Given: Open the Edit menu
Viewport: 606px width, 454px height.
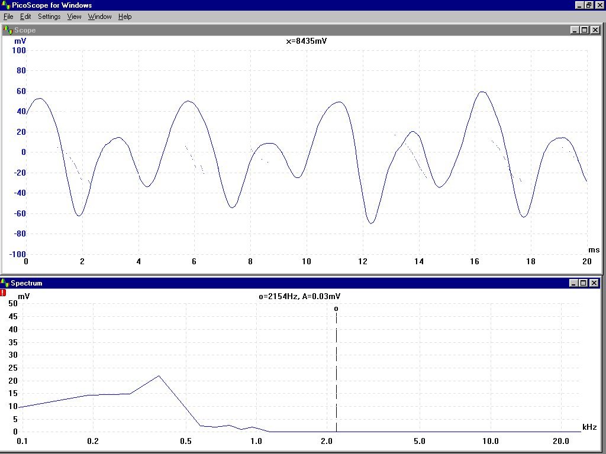Looking at the screenshot, I should tap(25, 17).
